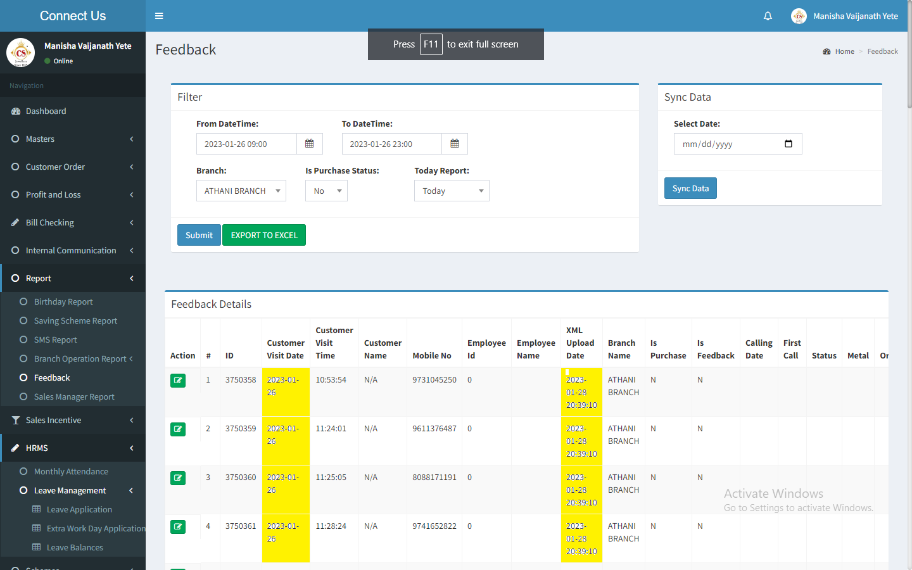Click the Connect Us logo title
This screenshot has width=912, height=570.
[x=73, y=16]
